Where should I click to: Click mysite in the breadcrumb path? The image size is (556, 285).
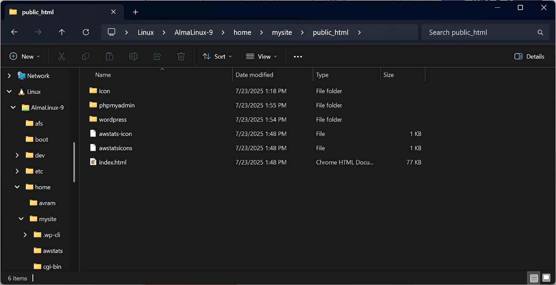[x=282, y=32]
